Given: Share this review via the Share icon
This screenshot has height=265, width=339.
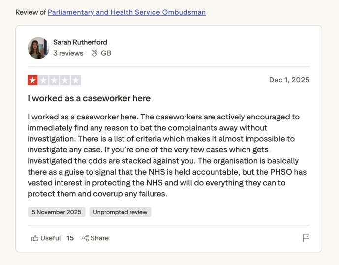Looking at the screenshot, I should (86, 238).
